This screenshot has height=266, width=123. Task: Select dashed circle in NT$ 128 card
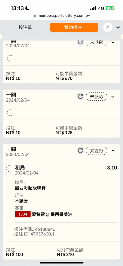coord(10,113)
